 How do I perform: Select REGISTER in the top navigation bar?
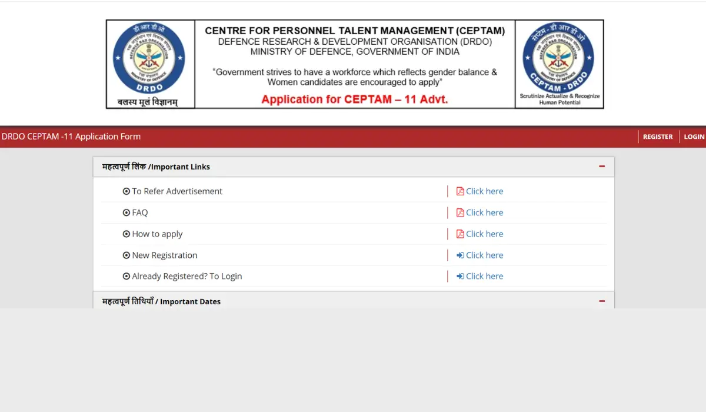coord(657,136)
